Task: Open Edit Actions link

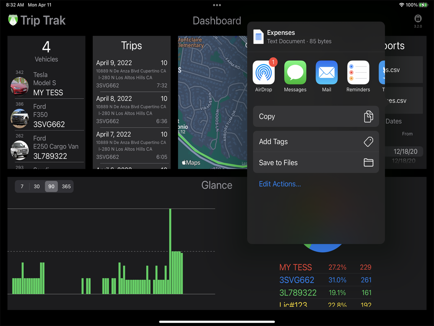Action: [280, 184]
